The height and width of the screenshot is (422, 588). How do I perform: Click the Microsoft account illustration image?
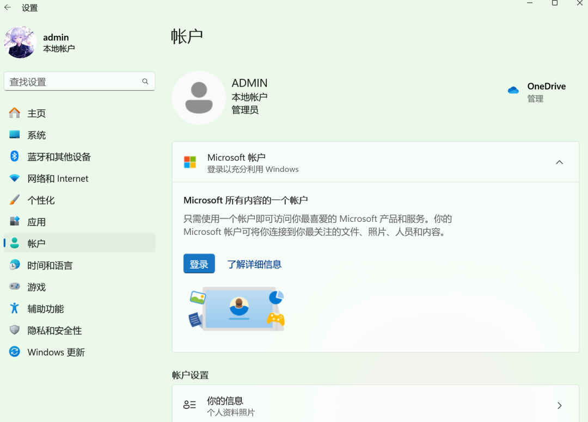tap(236, 309)
